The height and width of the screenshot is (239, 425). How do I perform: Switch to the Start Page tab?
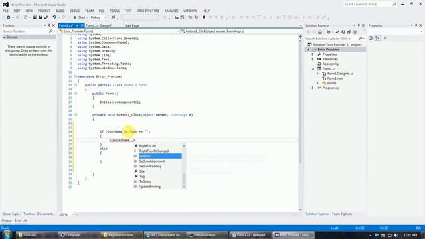[131, 25]
